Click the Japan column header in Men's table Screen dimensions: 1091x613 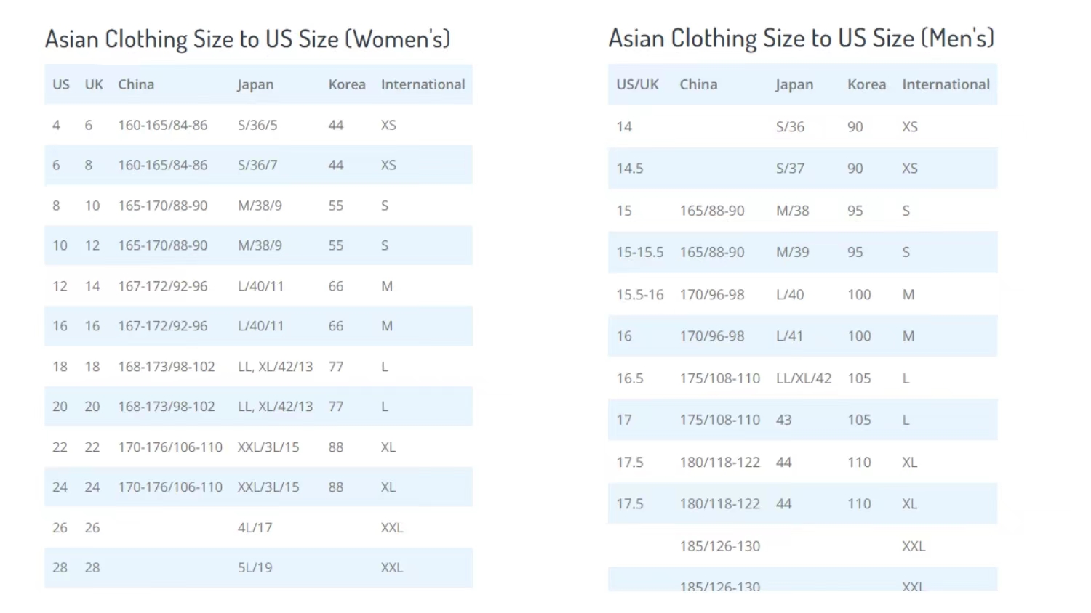click(x=793, y=84)
